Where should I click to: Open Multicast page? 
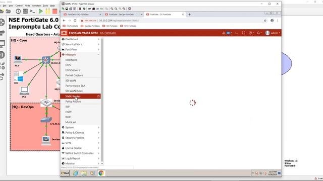[x=71, y=122]
